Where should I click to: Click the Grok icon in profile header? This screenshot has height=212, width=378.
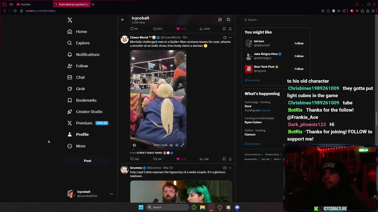[220, 20]
